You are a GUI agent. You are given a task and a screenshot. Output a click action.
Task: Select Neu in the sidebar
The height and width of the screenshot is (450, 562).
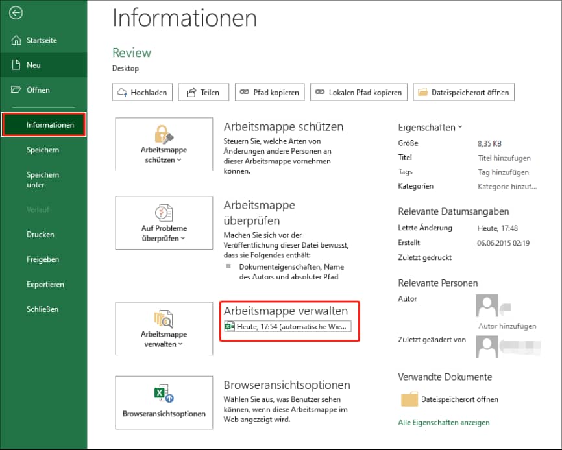coord(43,65)
